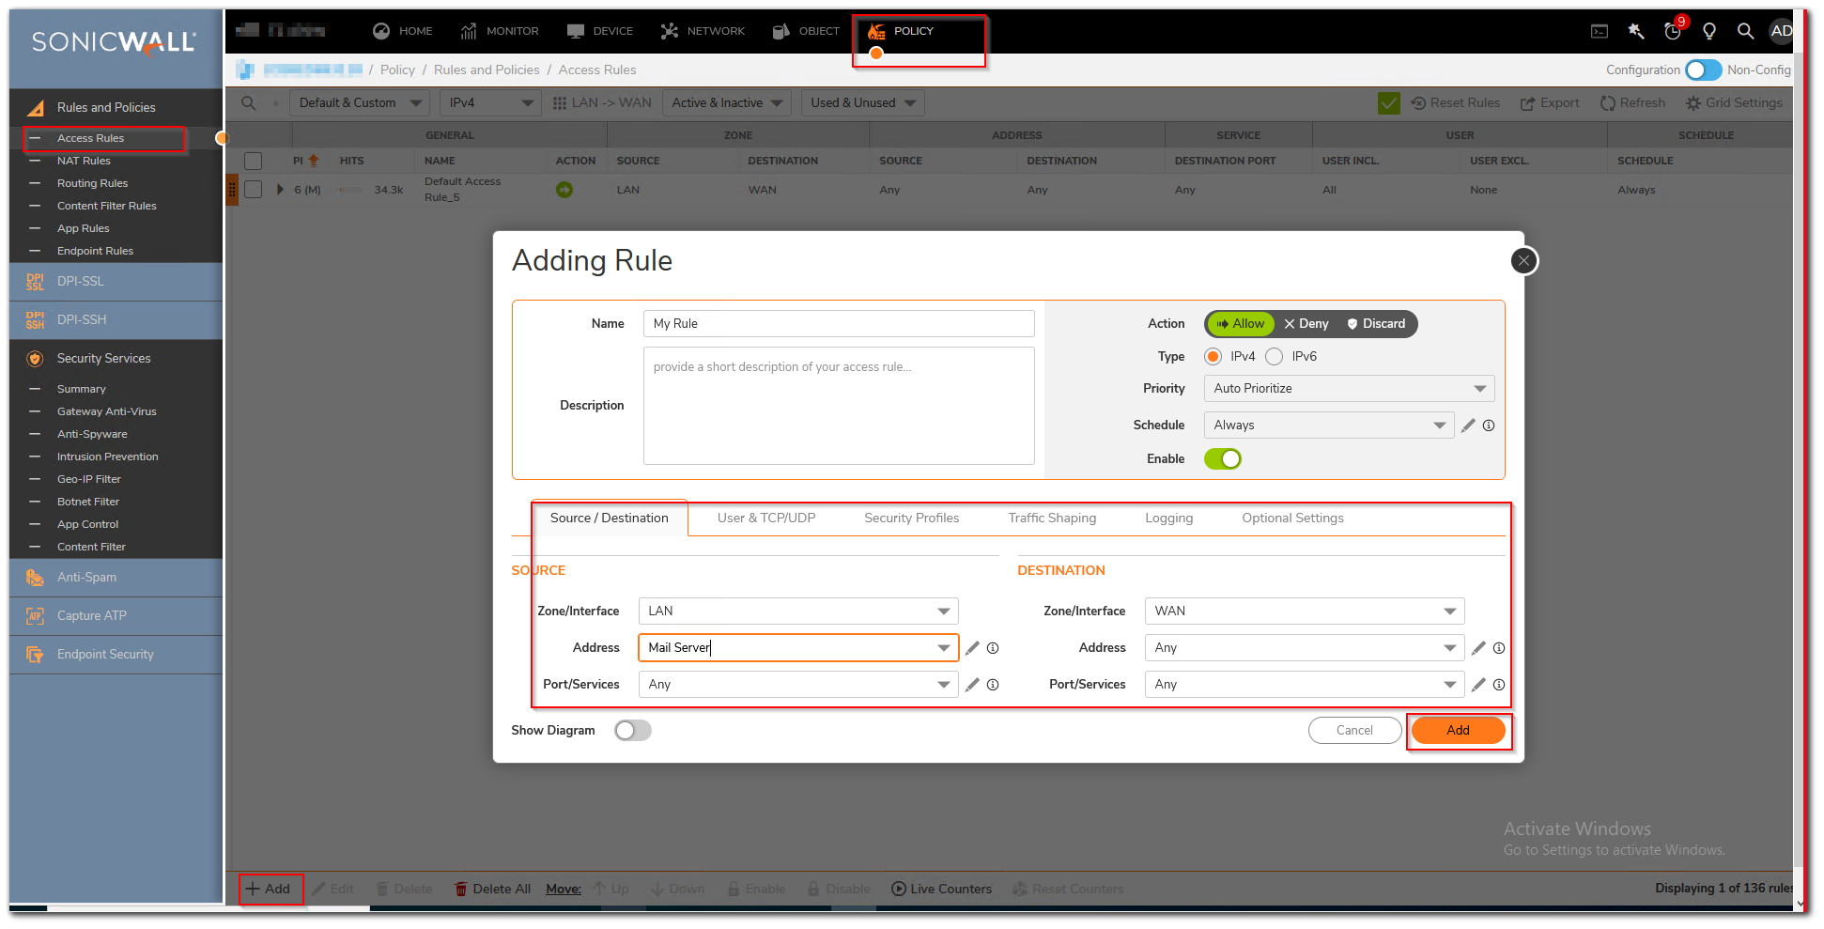Image resolution: width=1824 pixels, height=929 pixels.
Task: Toggle the rule Enable switch
Action: coord(1223,459)
